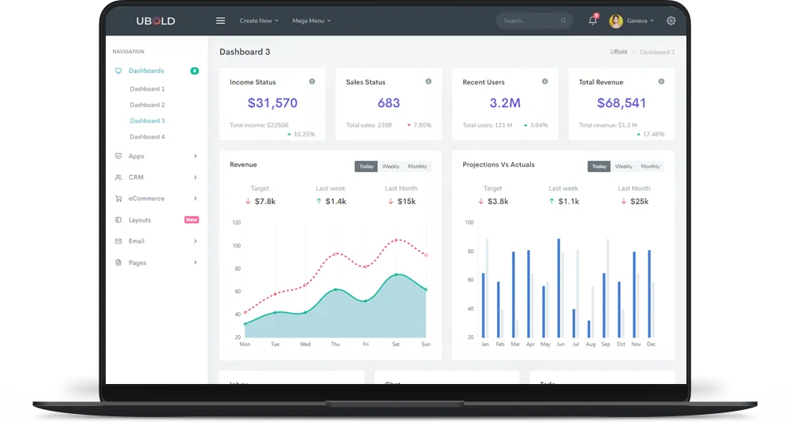789x425 pixels.
Task: Open the notification bell icon
Action: click(x=593, y=21)
